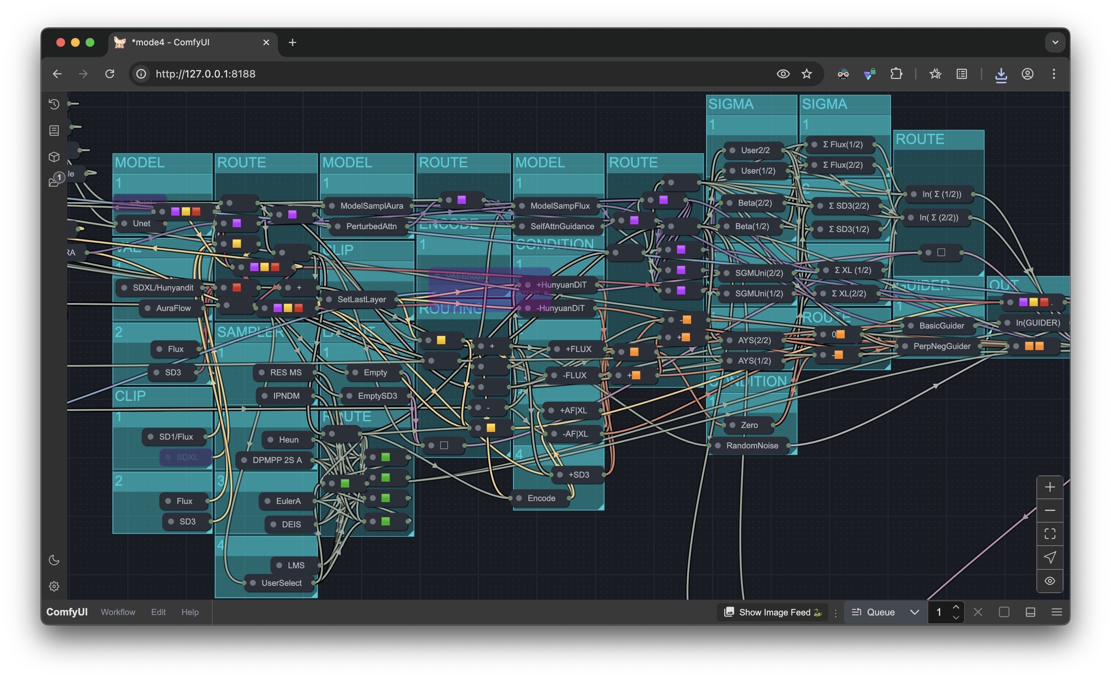The height and width of the screenshot is (679, 1111).
Task: Expand the Queue button dropdown arrow
Action: click(x=914, y=612)
